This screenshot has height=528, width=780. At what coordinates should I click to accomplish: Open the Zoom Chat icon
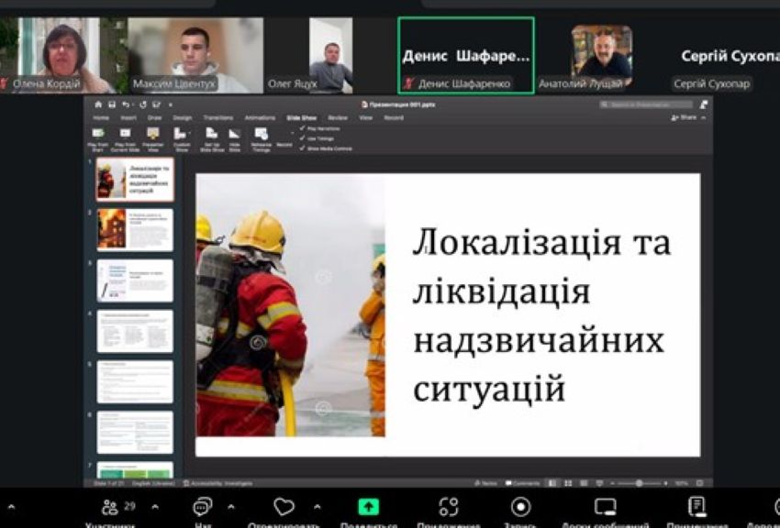point(203,507)
